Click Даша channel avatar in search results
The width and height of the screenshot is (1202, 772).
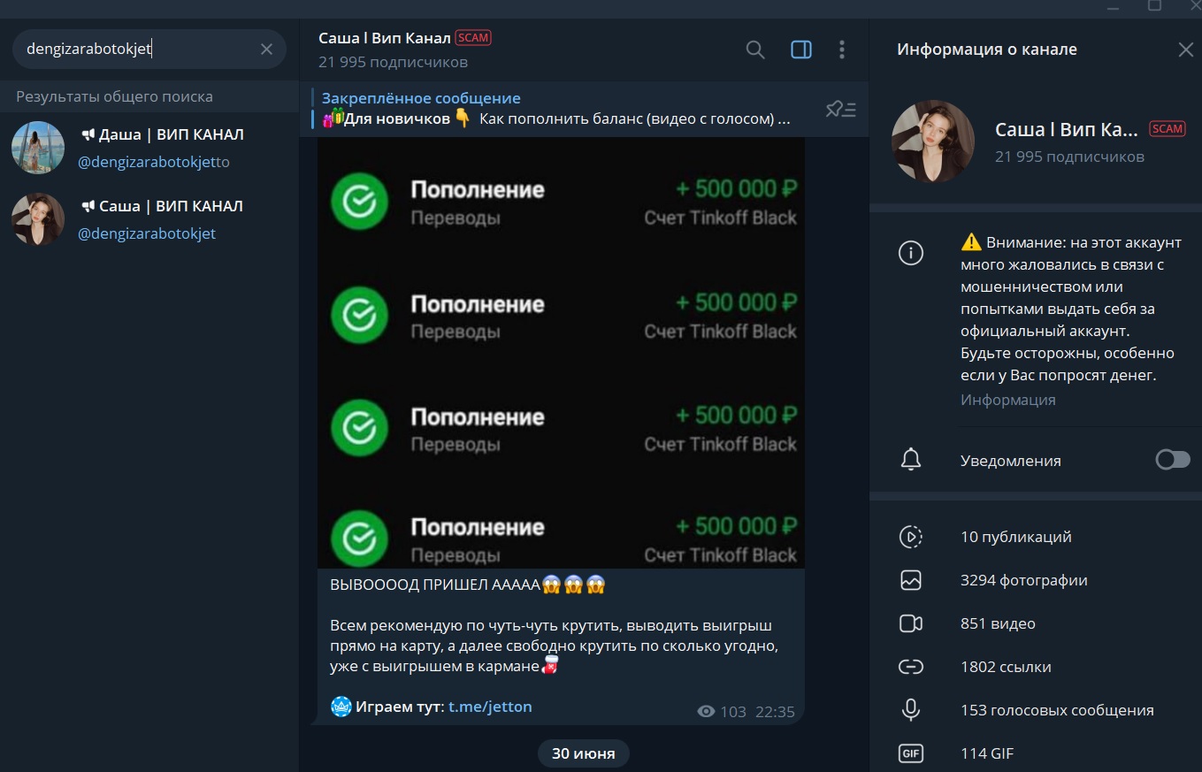point(38,148)
